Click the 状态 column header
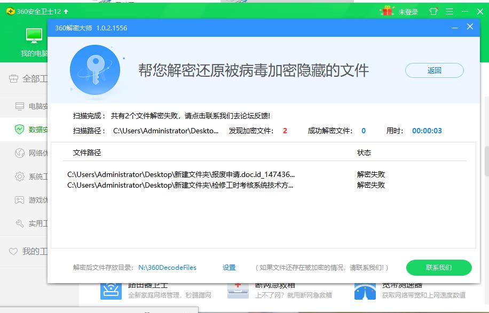This screenshot has width=489, height=313. tap(364, 153)
